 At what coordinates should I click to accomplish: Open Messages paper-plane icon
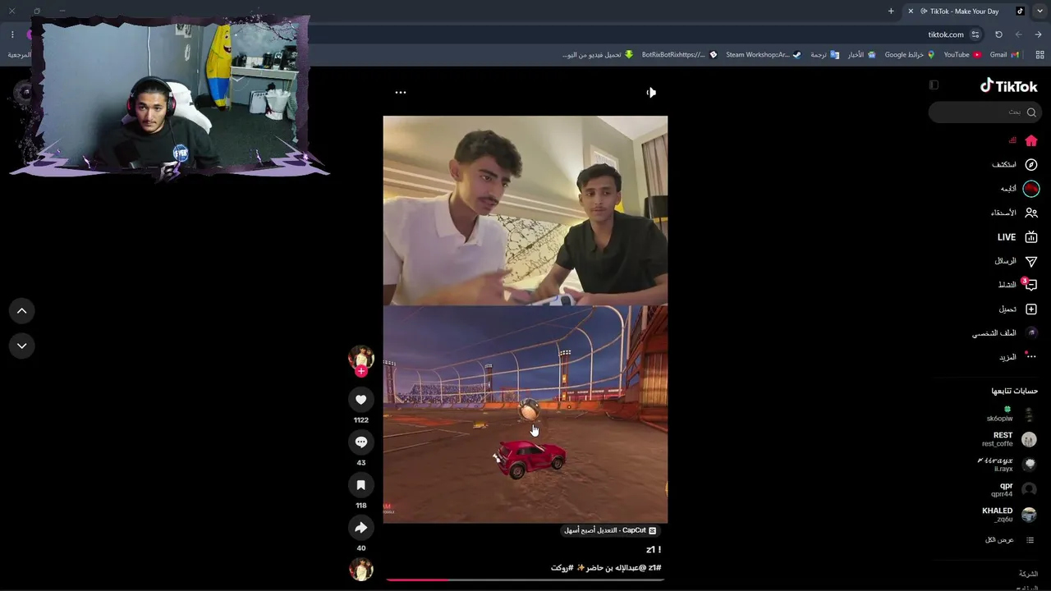pyautogui.click(x=1031, y=261)
